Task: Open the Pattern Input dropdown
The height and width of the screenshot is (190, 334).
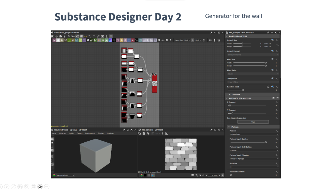Action: [x=254, y=135]
